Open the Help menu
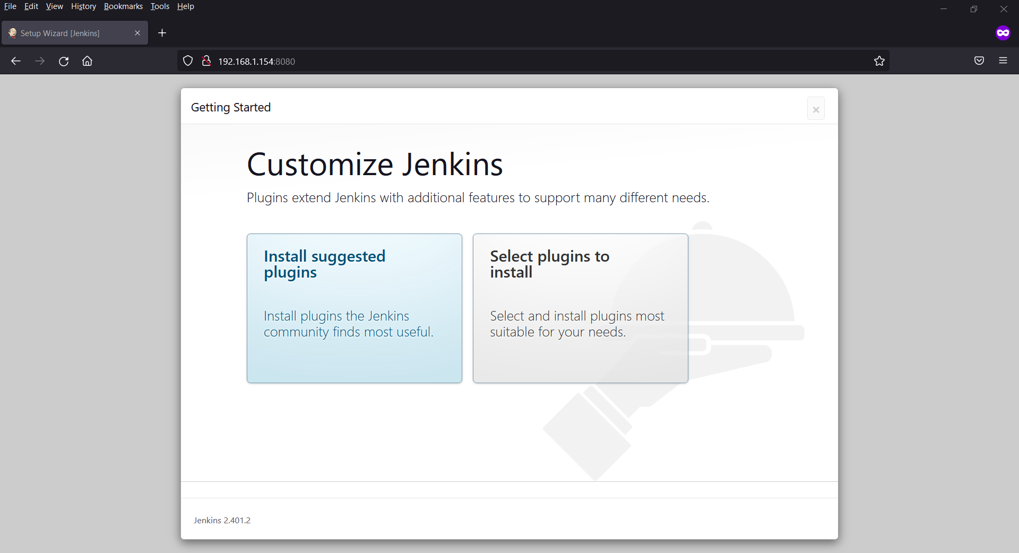Viewport: 1019px width, 553px height. pyautogui.click(x=186, y=6)
